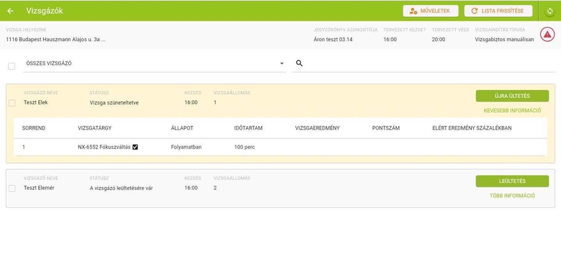This screenshot has width=561, height=257.
Task: Click the Vizsgázók page title
Action: [x=45, y=11]
